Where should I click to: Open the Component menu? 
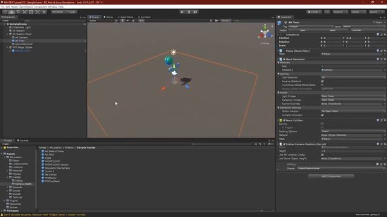pos(41,7)
